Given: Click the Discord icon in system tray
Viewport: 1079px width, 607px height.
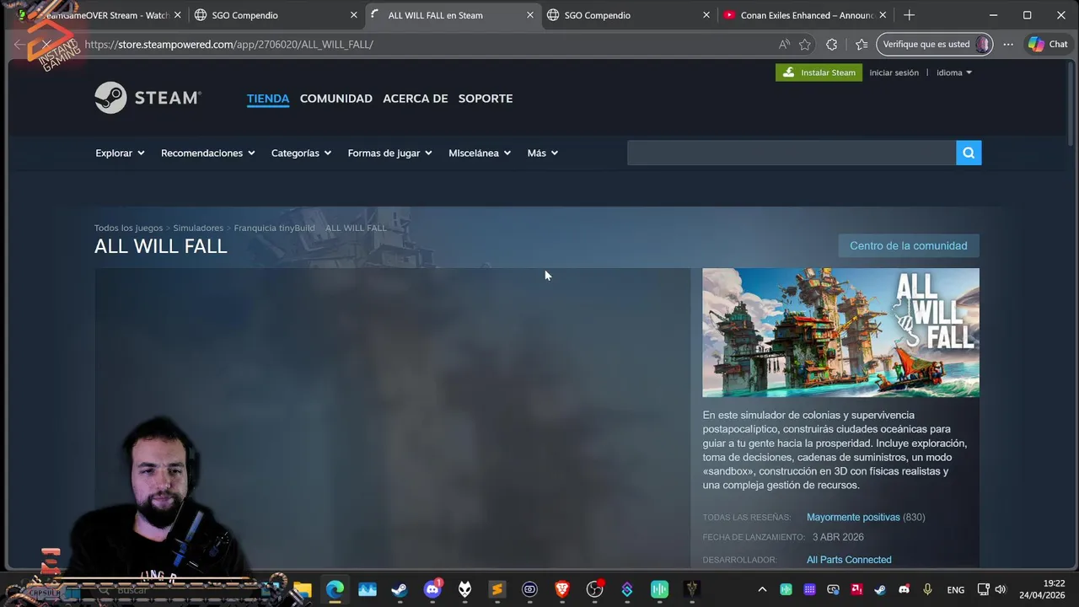Looking at the screenshot, I should [x=904, y=589].
